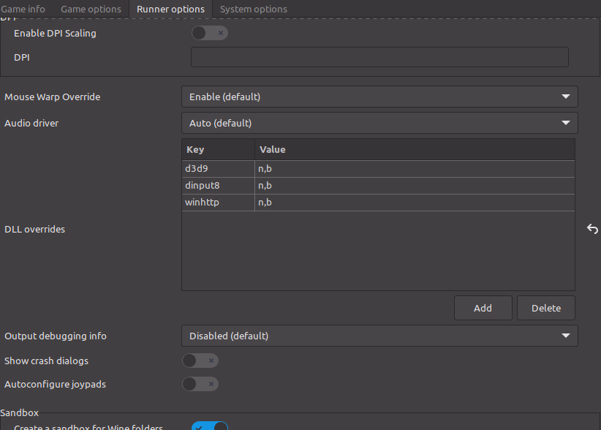Select the Runner options tab
Screen dimensions: 601x430
(170, 10)
